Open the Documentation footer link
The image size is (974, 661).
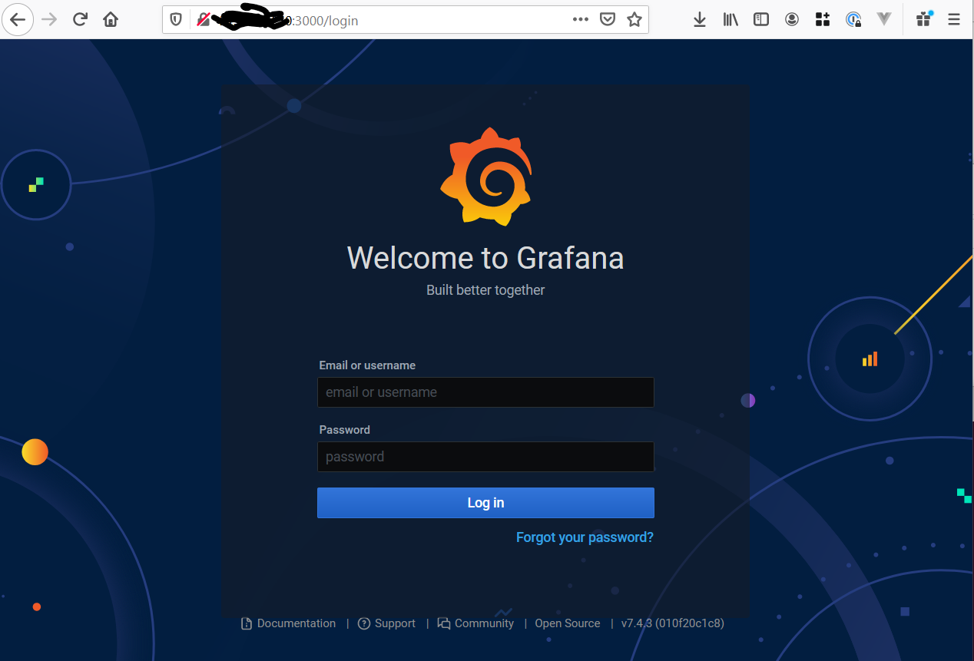coord(296,623)
